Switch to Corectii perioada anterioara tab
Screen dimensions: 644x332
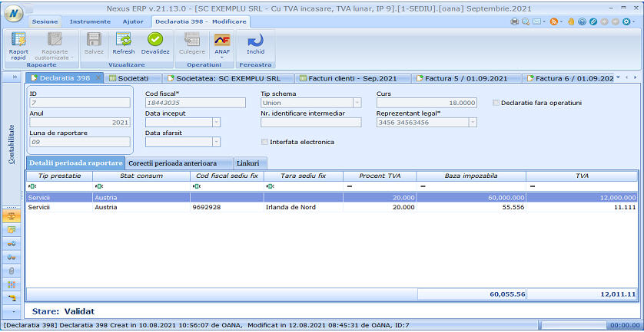click(x=179, y=163)
